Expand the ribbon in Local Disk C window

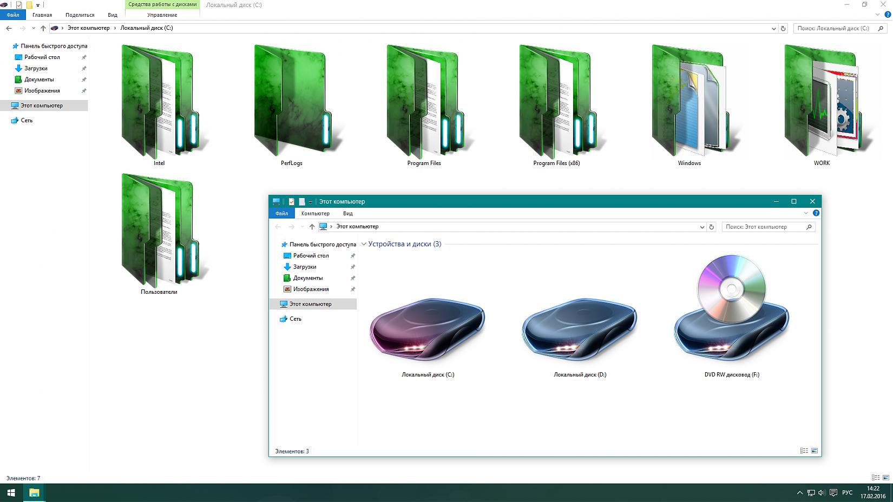point(877,15)
